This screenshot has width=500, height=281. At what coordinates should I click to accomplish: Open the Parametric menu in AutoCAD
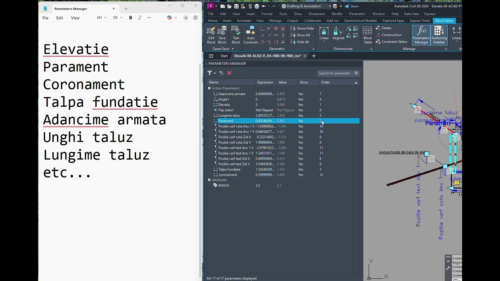357,14
